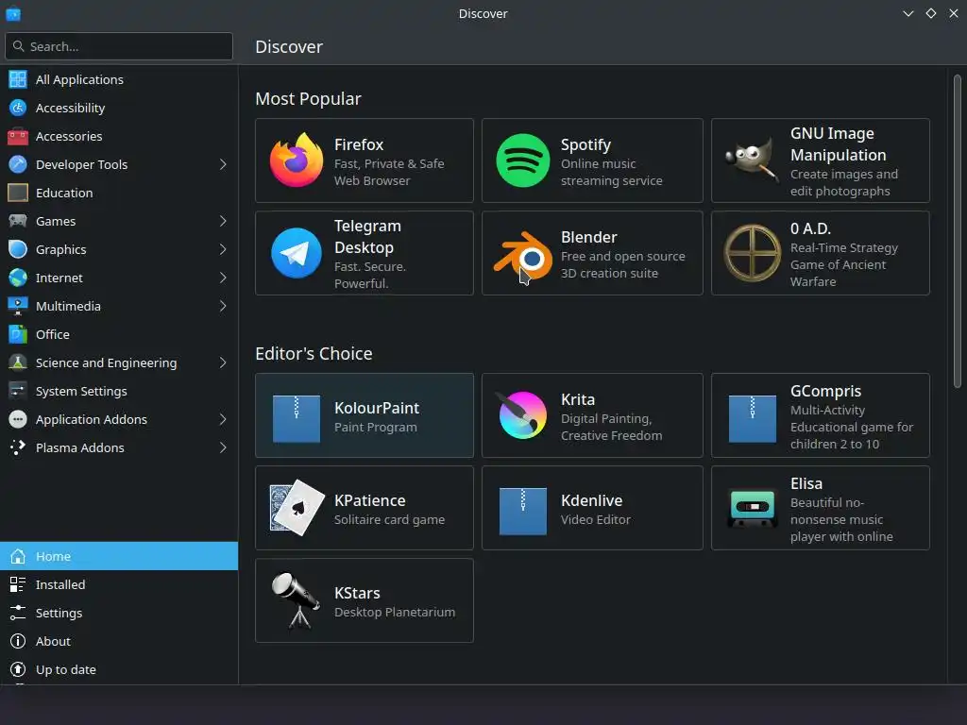This screenshot has height=725, width=967.
Task: Click the Discover app icon in title bar
Action: point(13,13)
